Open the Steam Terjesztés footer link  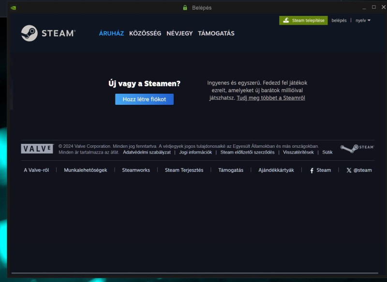184,170
